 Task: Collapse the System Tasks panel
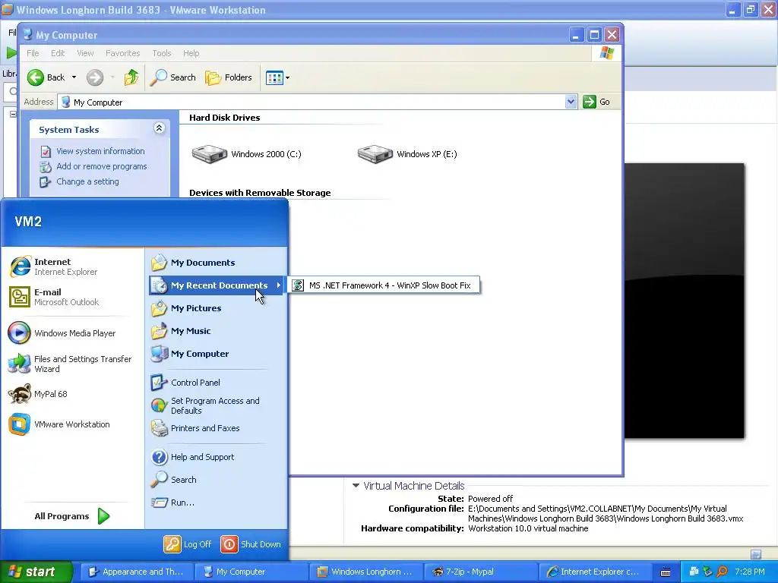(x=159, y=128)
